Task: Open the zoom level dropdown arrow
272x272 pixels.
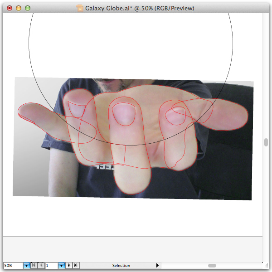Action: 27,265
